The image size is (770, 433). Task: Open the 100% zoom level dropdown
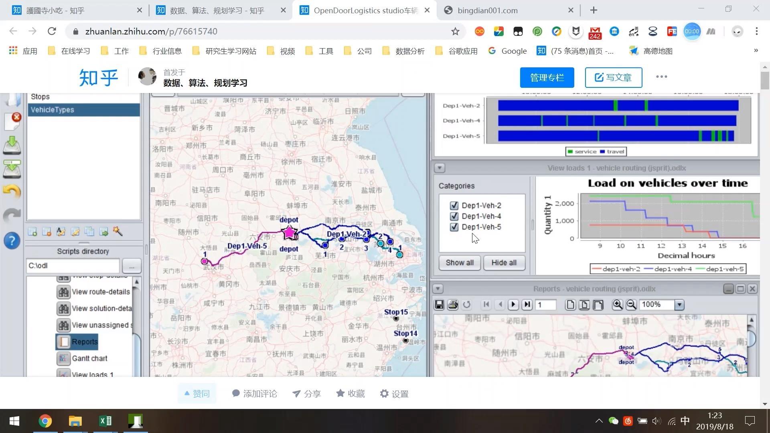point(679,305)
